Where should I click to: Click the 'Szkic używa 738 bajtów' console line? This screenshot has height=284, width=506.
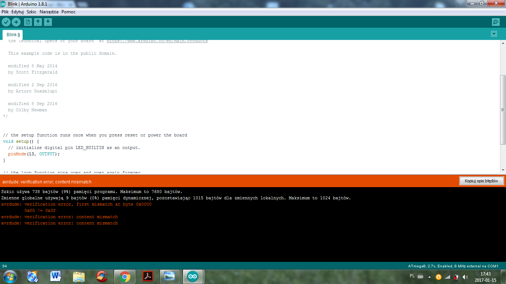(91, 192)
